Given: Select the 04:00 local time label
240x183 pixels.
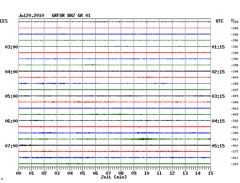Looking at the screenshot, I should click(11, 72).
